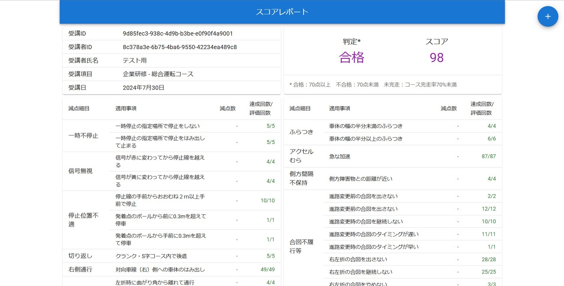
Task: Click the ふらつき deduction label
Action: click(x=302, y=132)
